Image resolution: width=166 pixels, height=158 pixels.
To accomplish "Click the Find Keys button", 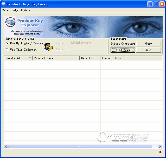I will point(123,50).
